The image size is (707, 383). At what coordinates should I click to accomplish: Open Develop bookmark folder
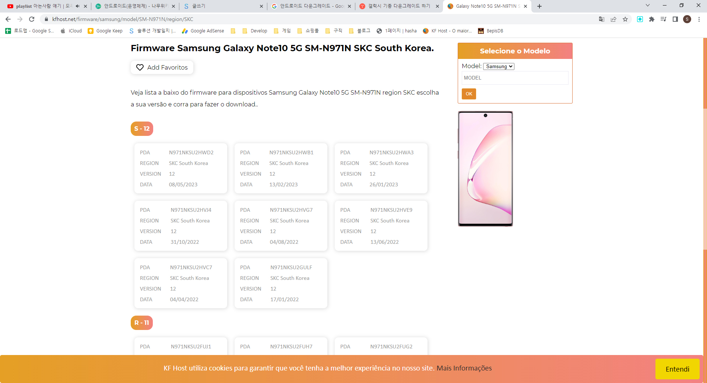coord(255,31)
